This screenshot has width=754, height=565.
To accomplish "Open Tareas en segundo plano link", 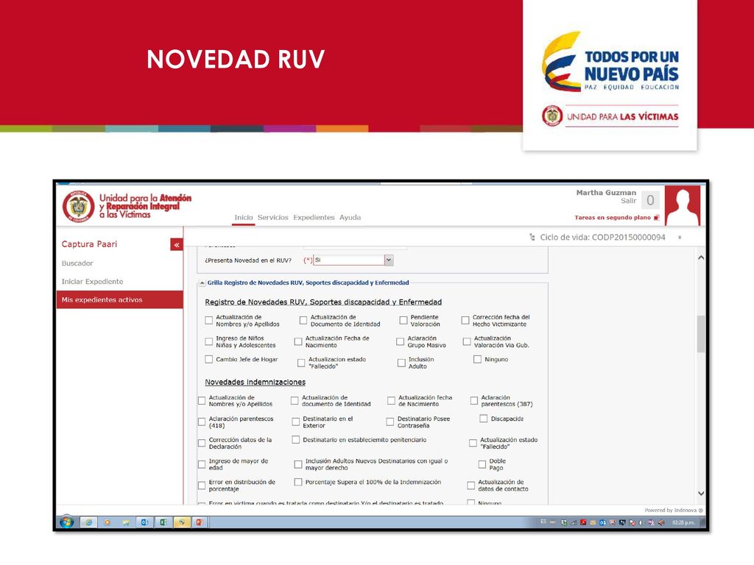I will [612, 218].
